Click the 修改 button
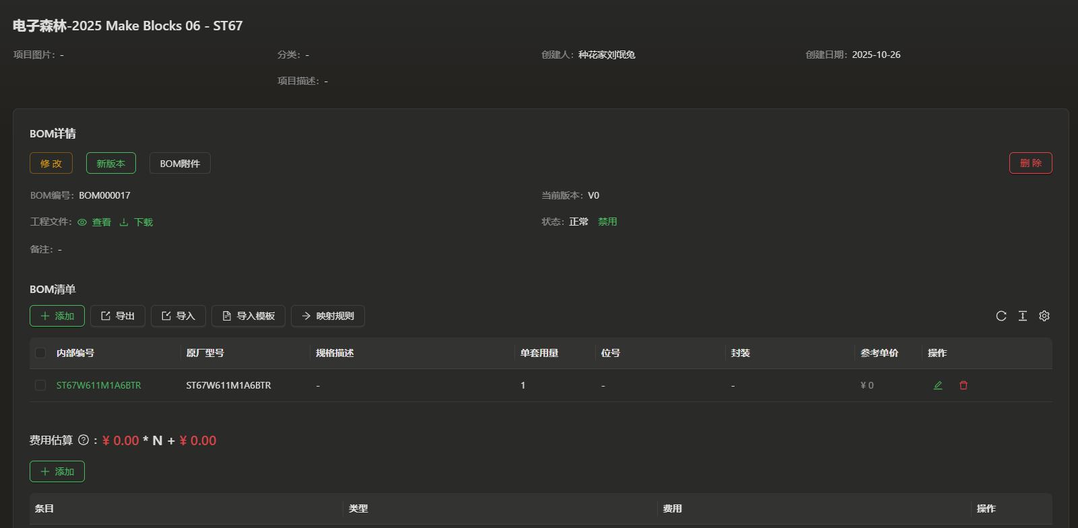This screenshot has height=528, width=1078. tap(51, 164)
